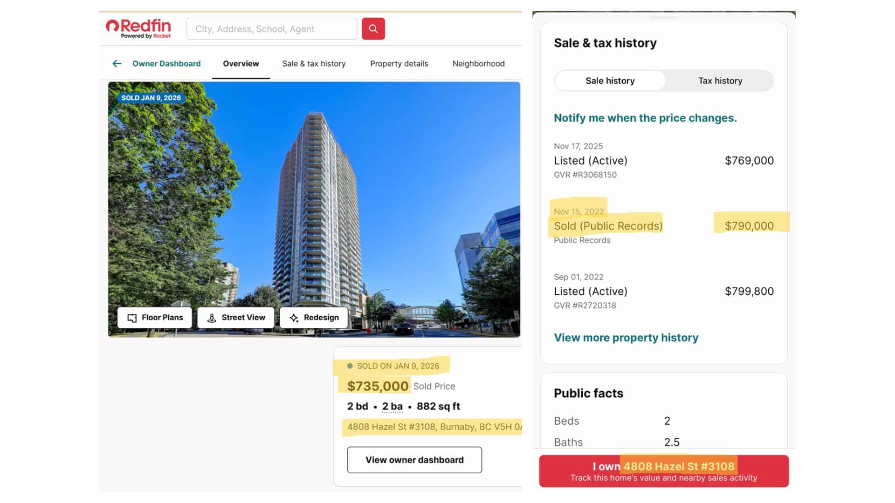Click the back arrow next to Owner Dashboard

[x=117, y=63]
